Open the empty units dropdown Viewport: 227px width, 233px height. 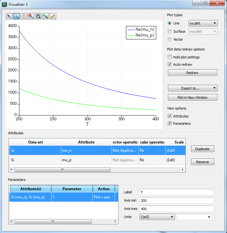click(194, 217)
